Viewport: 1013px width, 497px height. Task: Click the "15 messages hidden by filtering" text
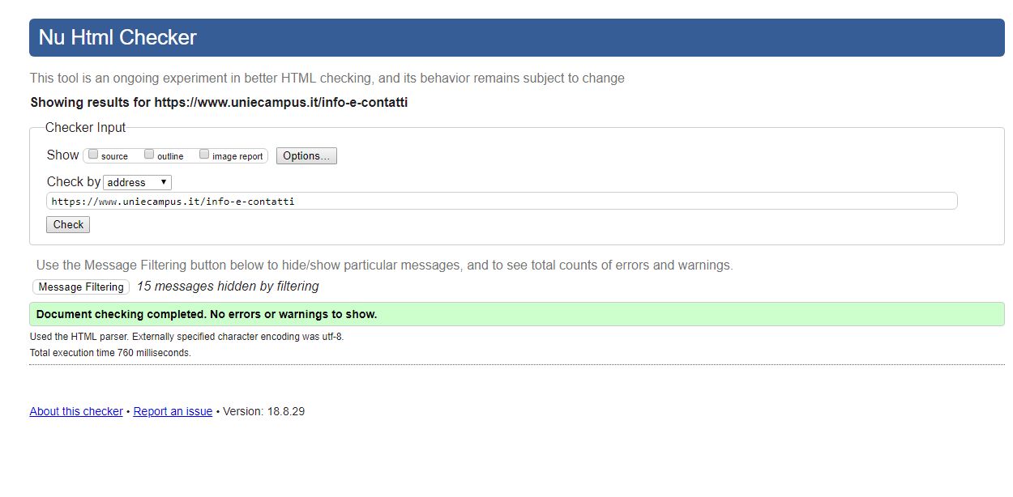[228, 287]
